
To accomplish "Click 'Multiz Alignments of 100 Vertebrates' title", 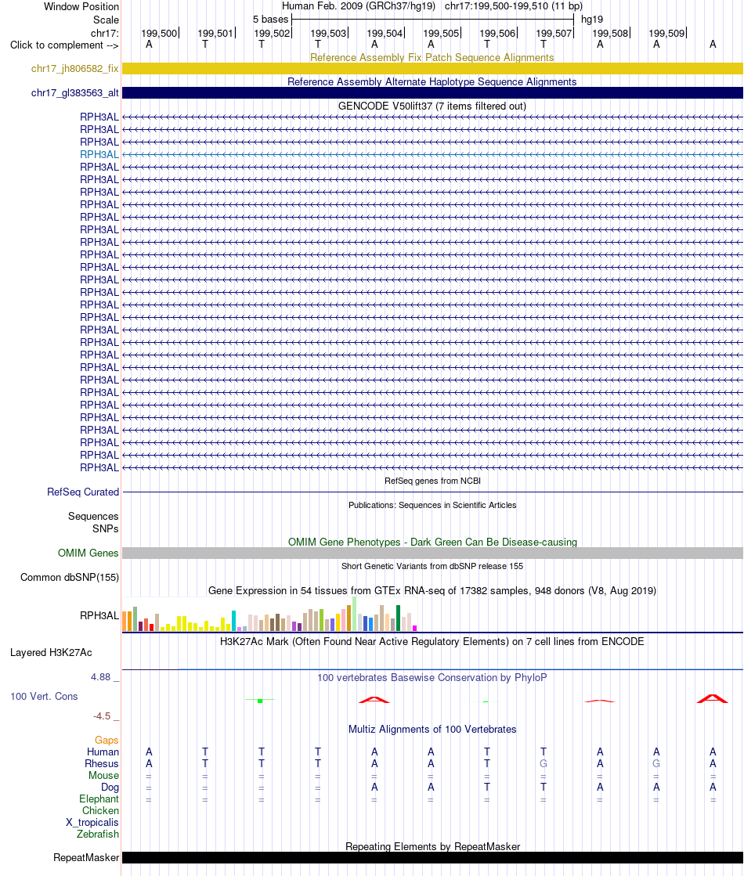I will pyautogui.click(x=432, y=729).
